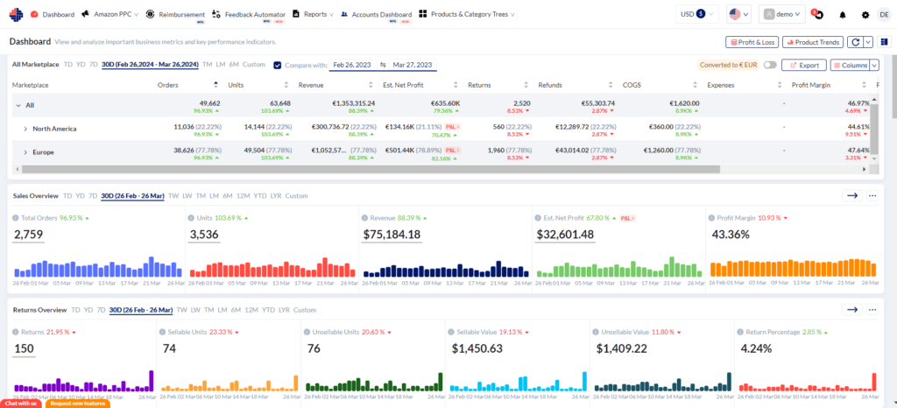Toggle the Converted to EUR switch

(x=769, y=65)
